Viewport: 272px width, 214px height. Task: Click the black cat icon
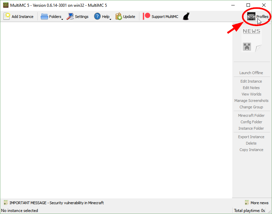(x=186, y=17)
